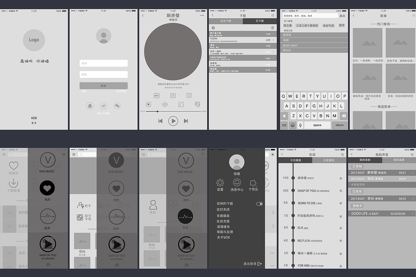Tap hot search tag 告白气球

328,25
